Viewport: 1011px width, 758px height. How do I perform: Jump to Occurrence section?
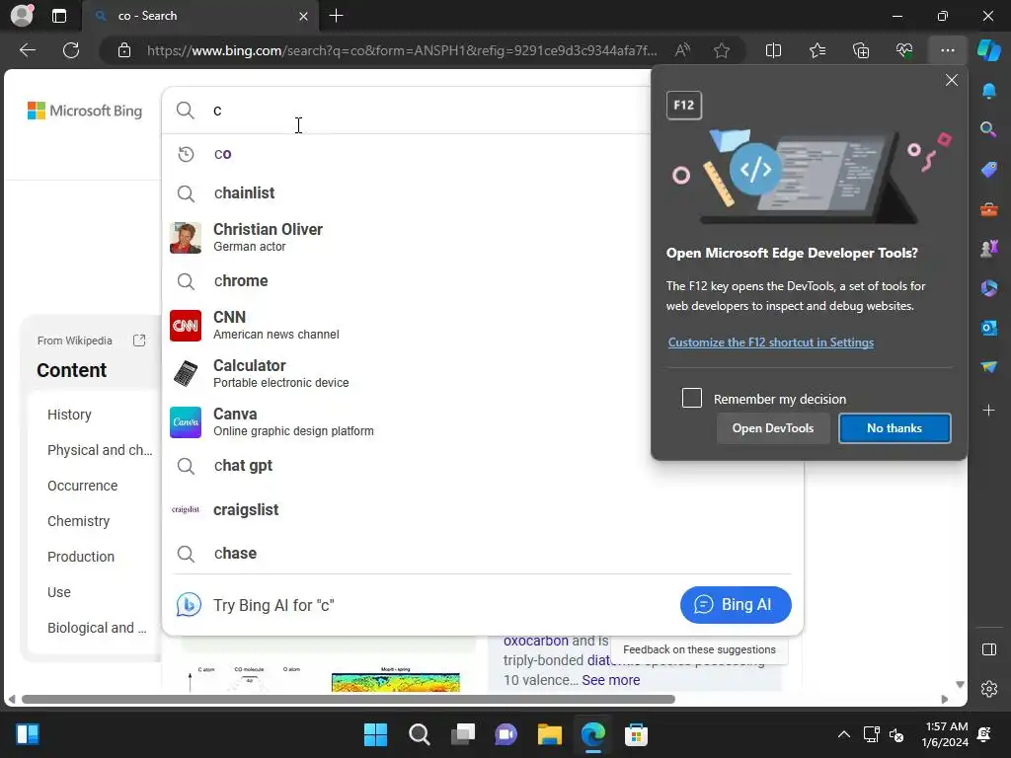tap(83, 486)
